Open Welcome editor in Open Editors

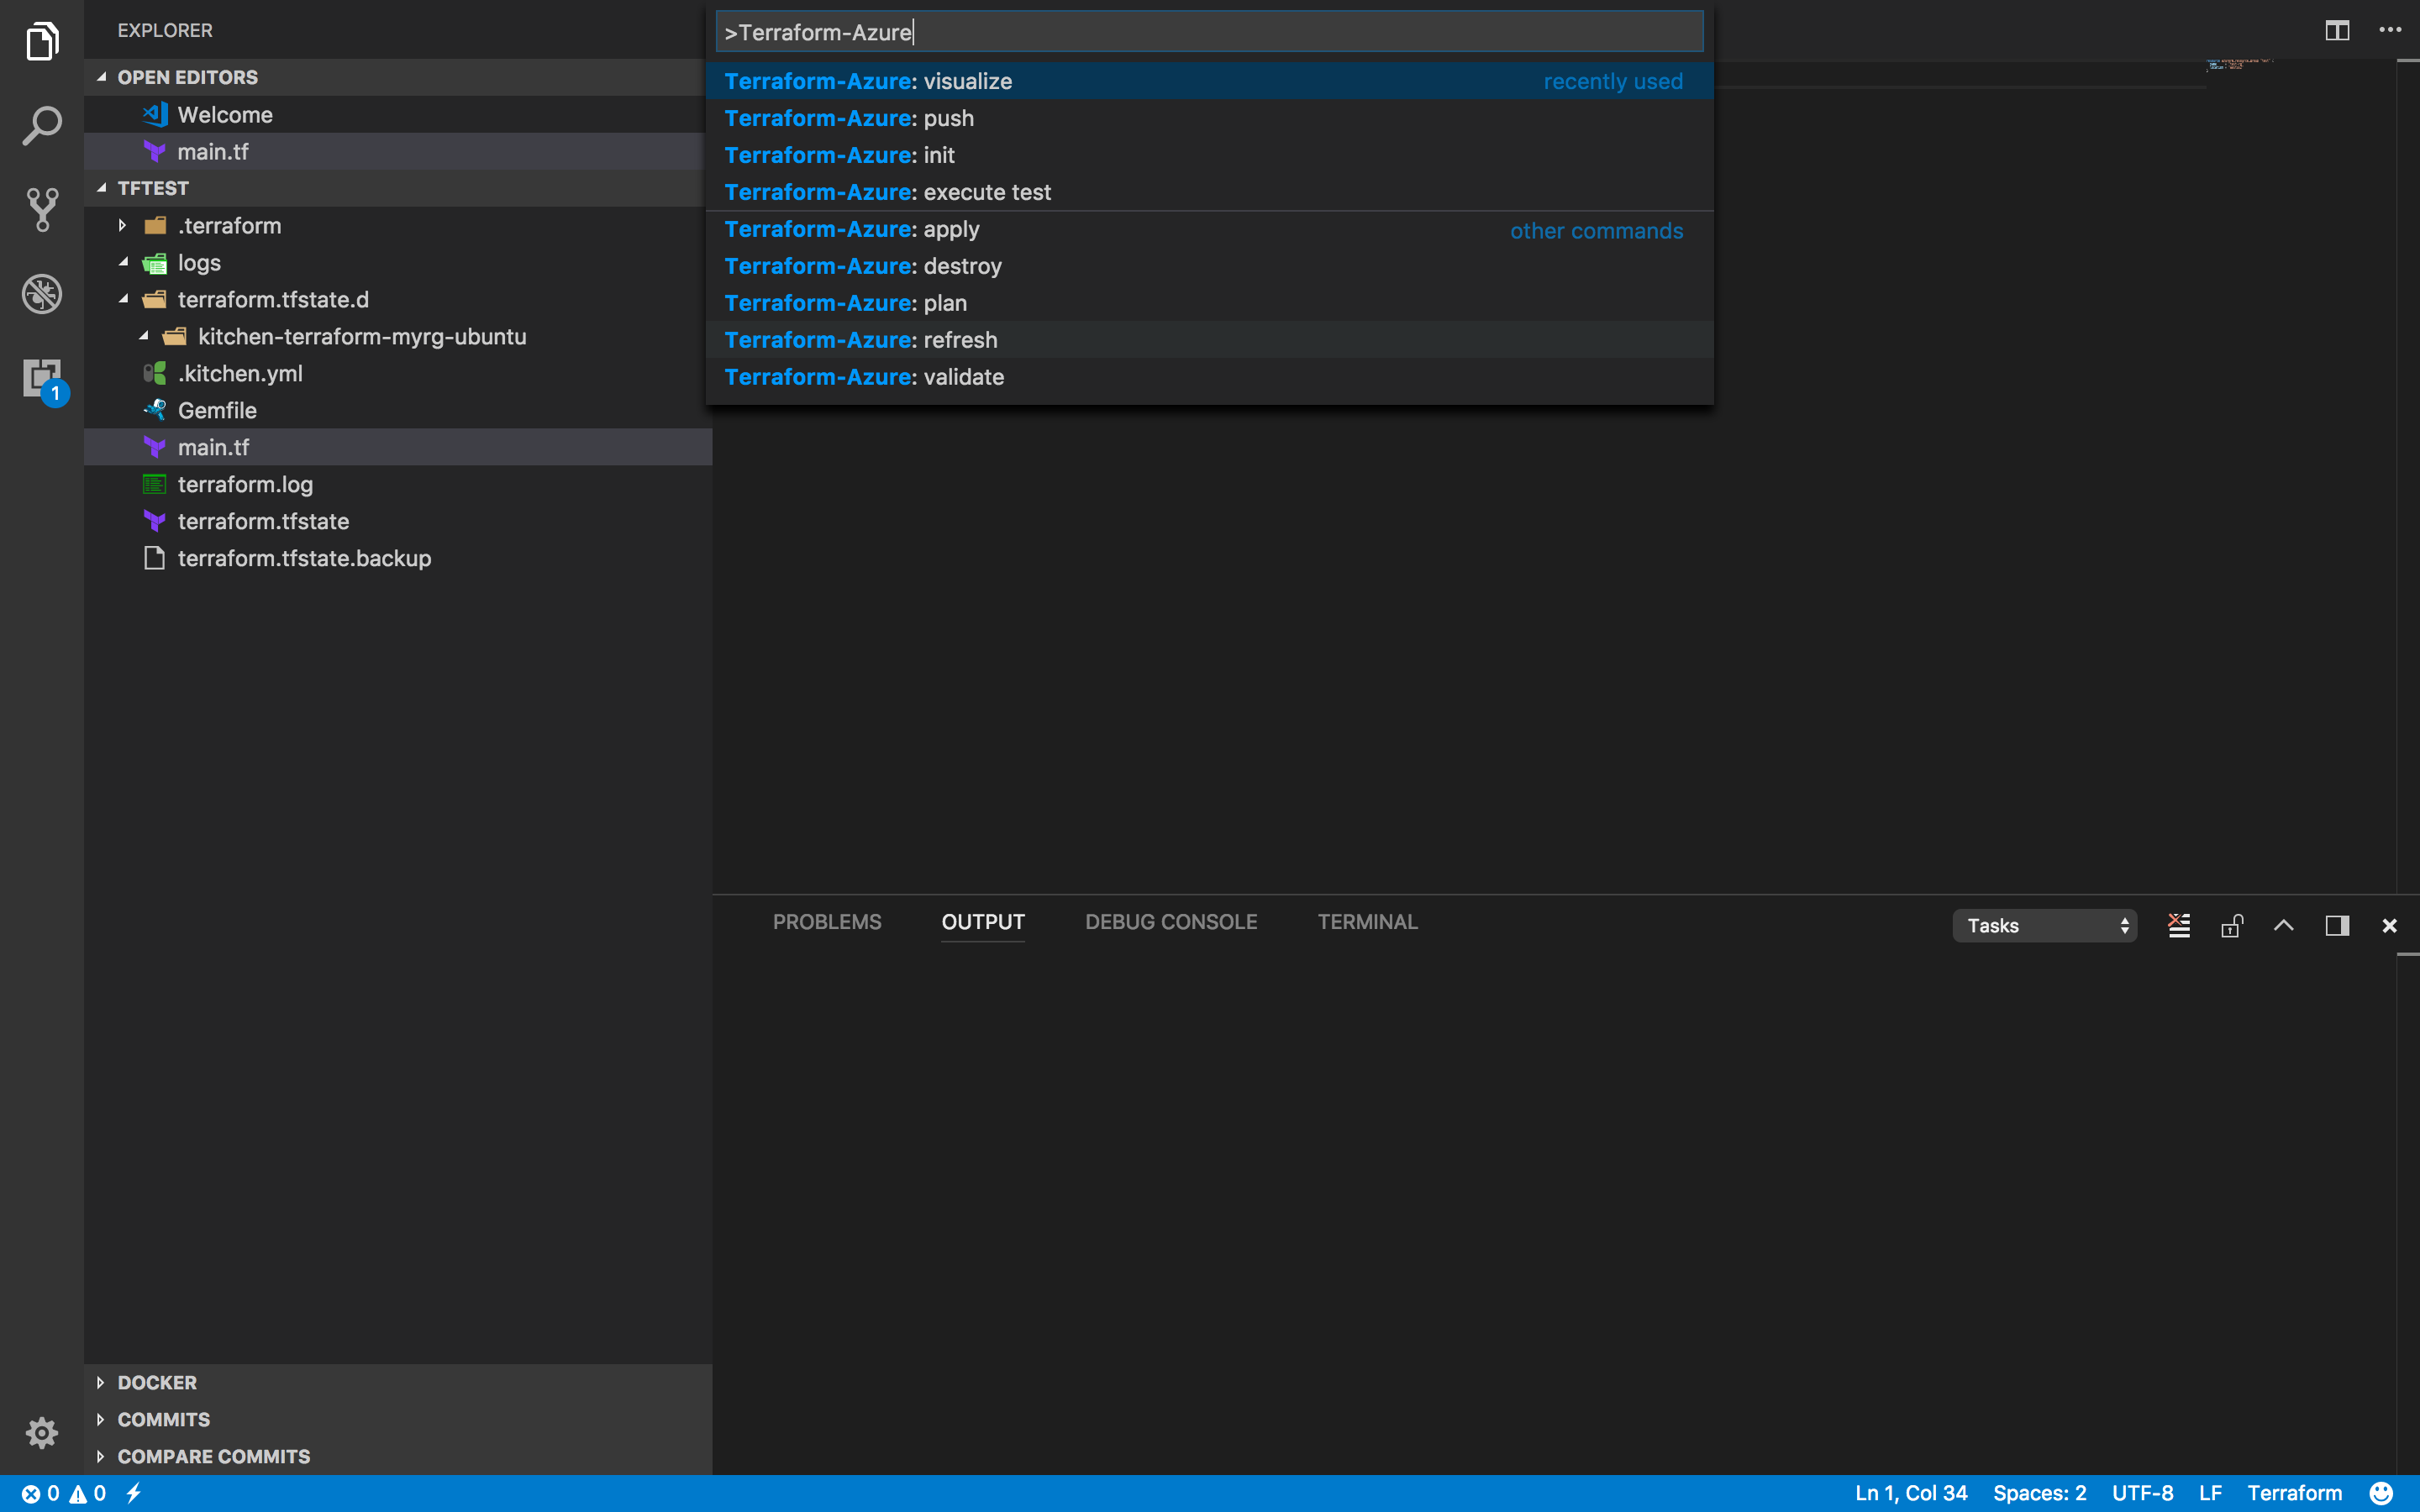398,114
